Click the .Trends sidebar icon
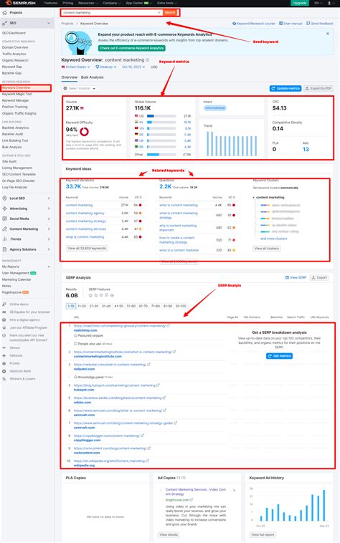Image resolution: width=340 pixels, height=543 pixels. pyautogui.click(x=4, y=239)
